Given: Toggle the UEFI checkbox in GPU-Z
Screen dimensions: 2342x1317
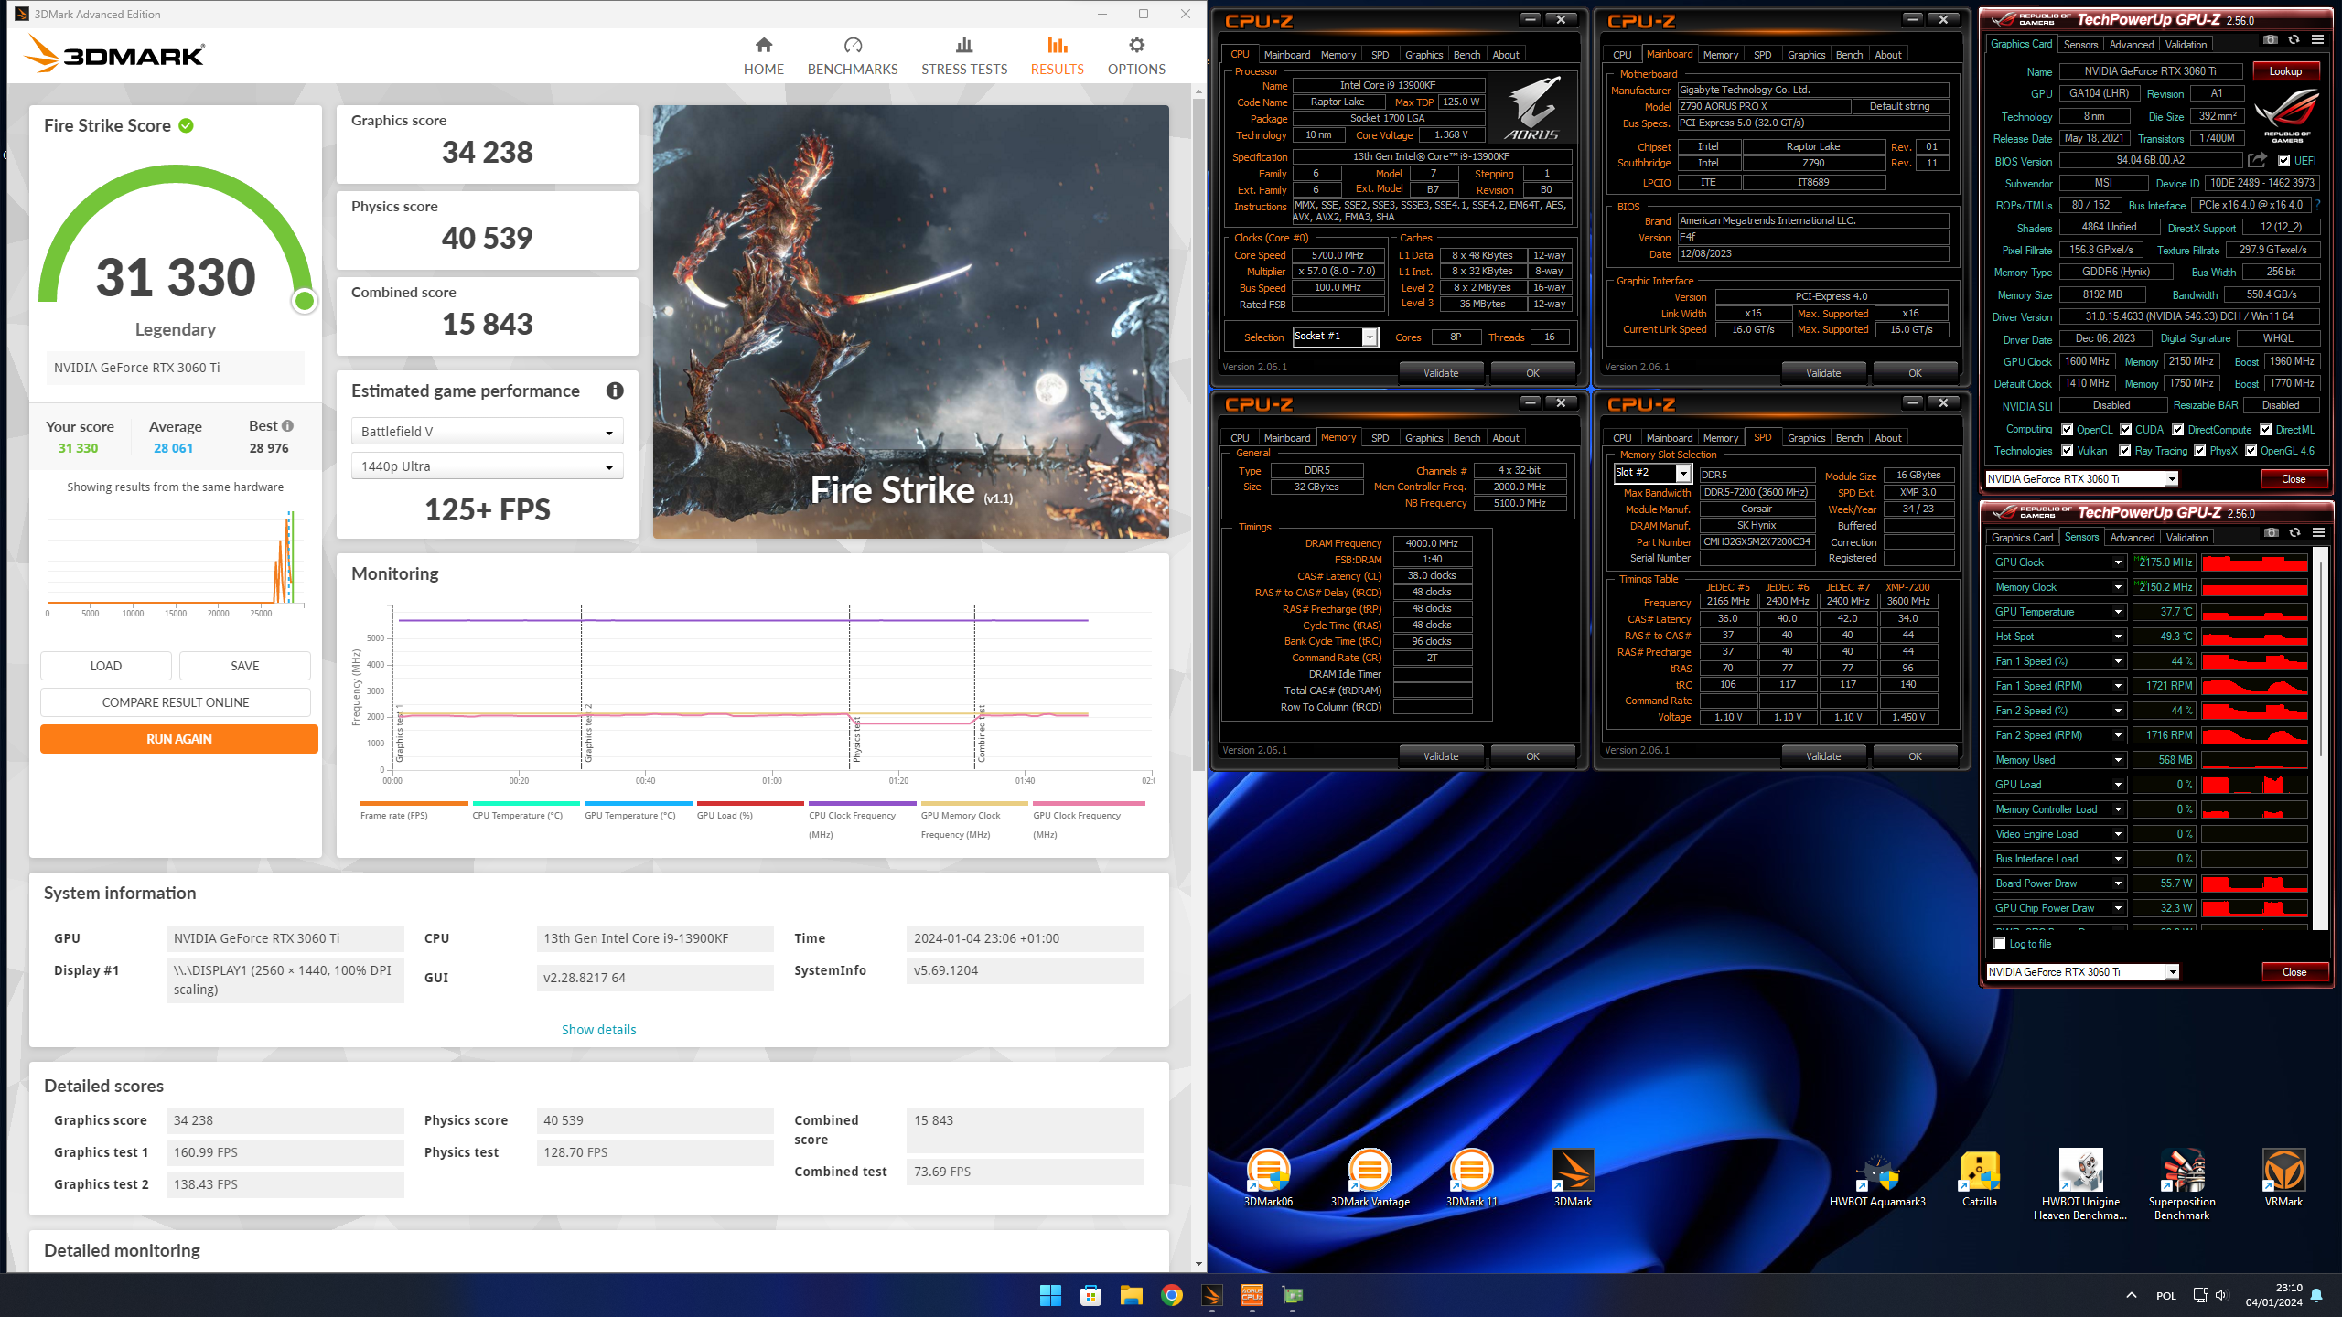Looking at the screenshot, I should [2283, 161].
